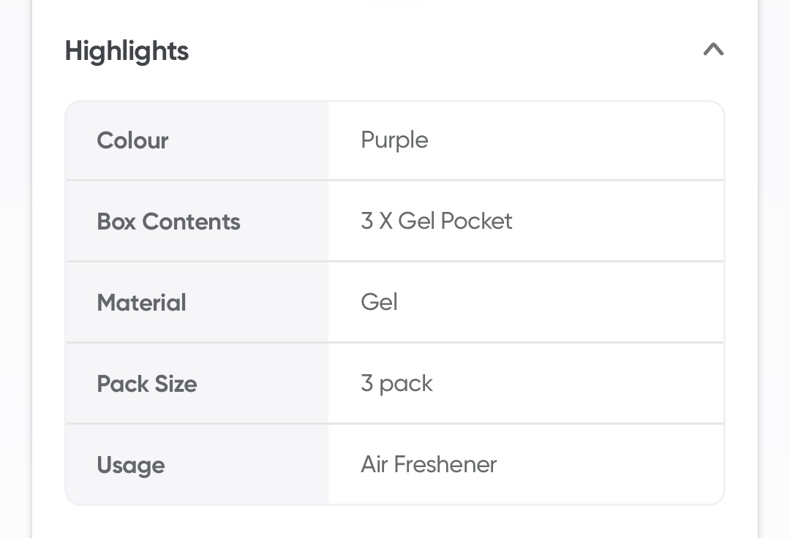Click empty space right of Purple
The width and height of the screenshot is (790, 538).
coord(585,140)
